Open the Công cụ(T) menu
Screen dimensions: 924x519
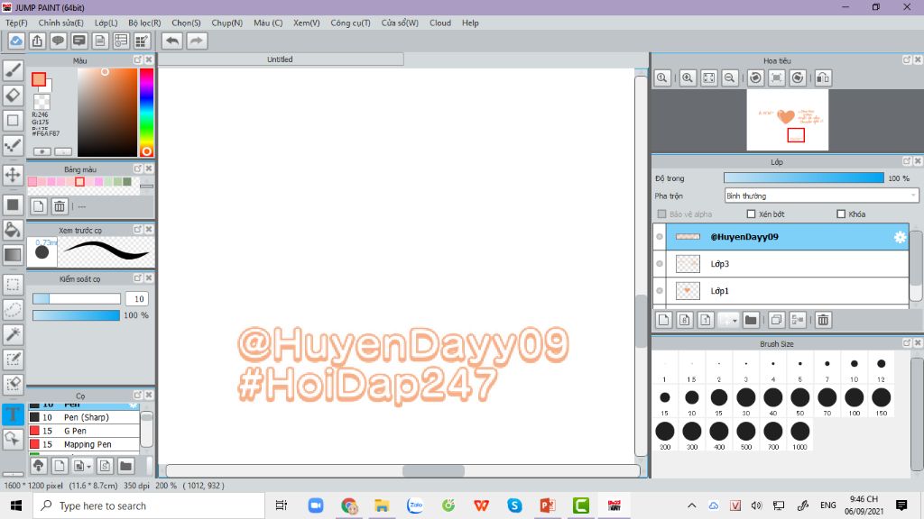[x=351, y=23]
